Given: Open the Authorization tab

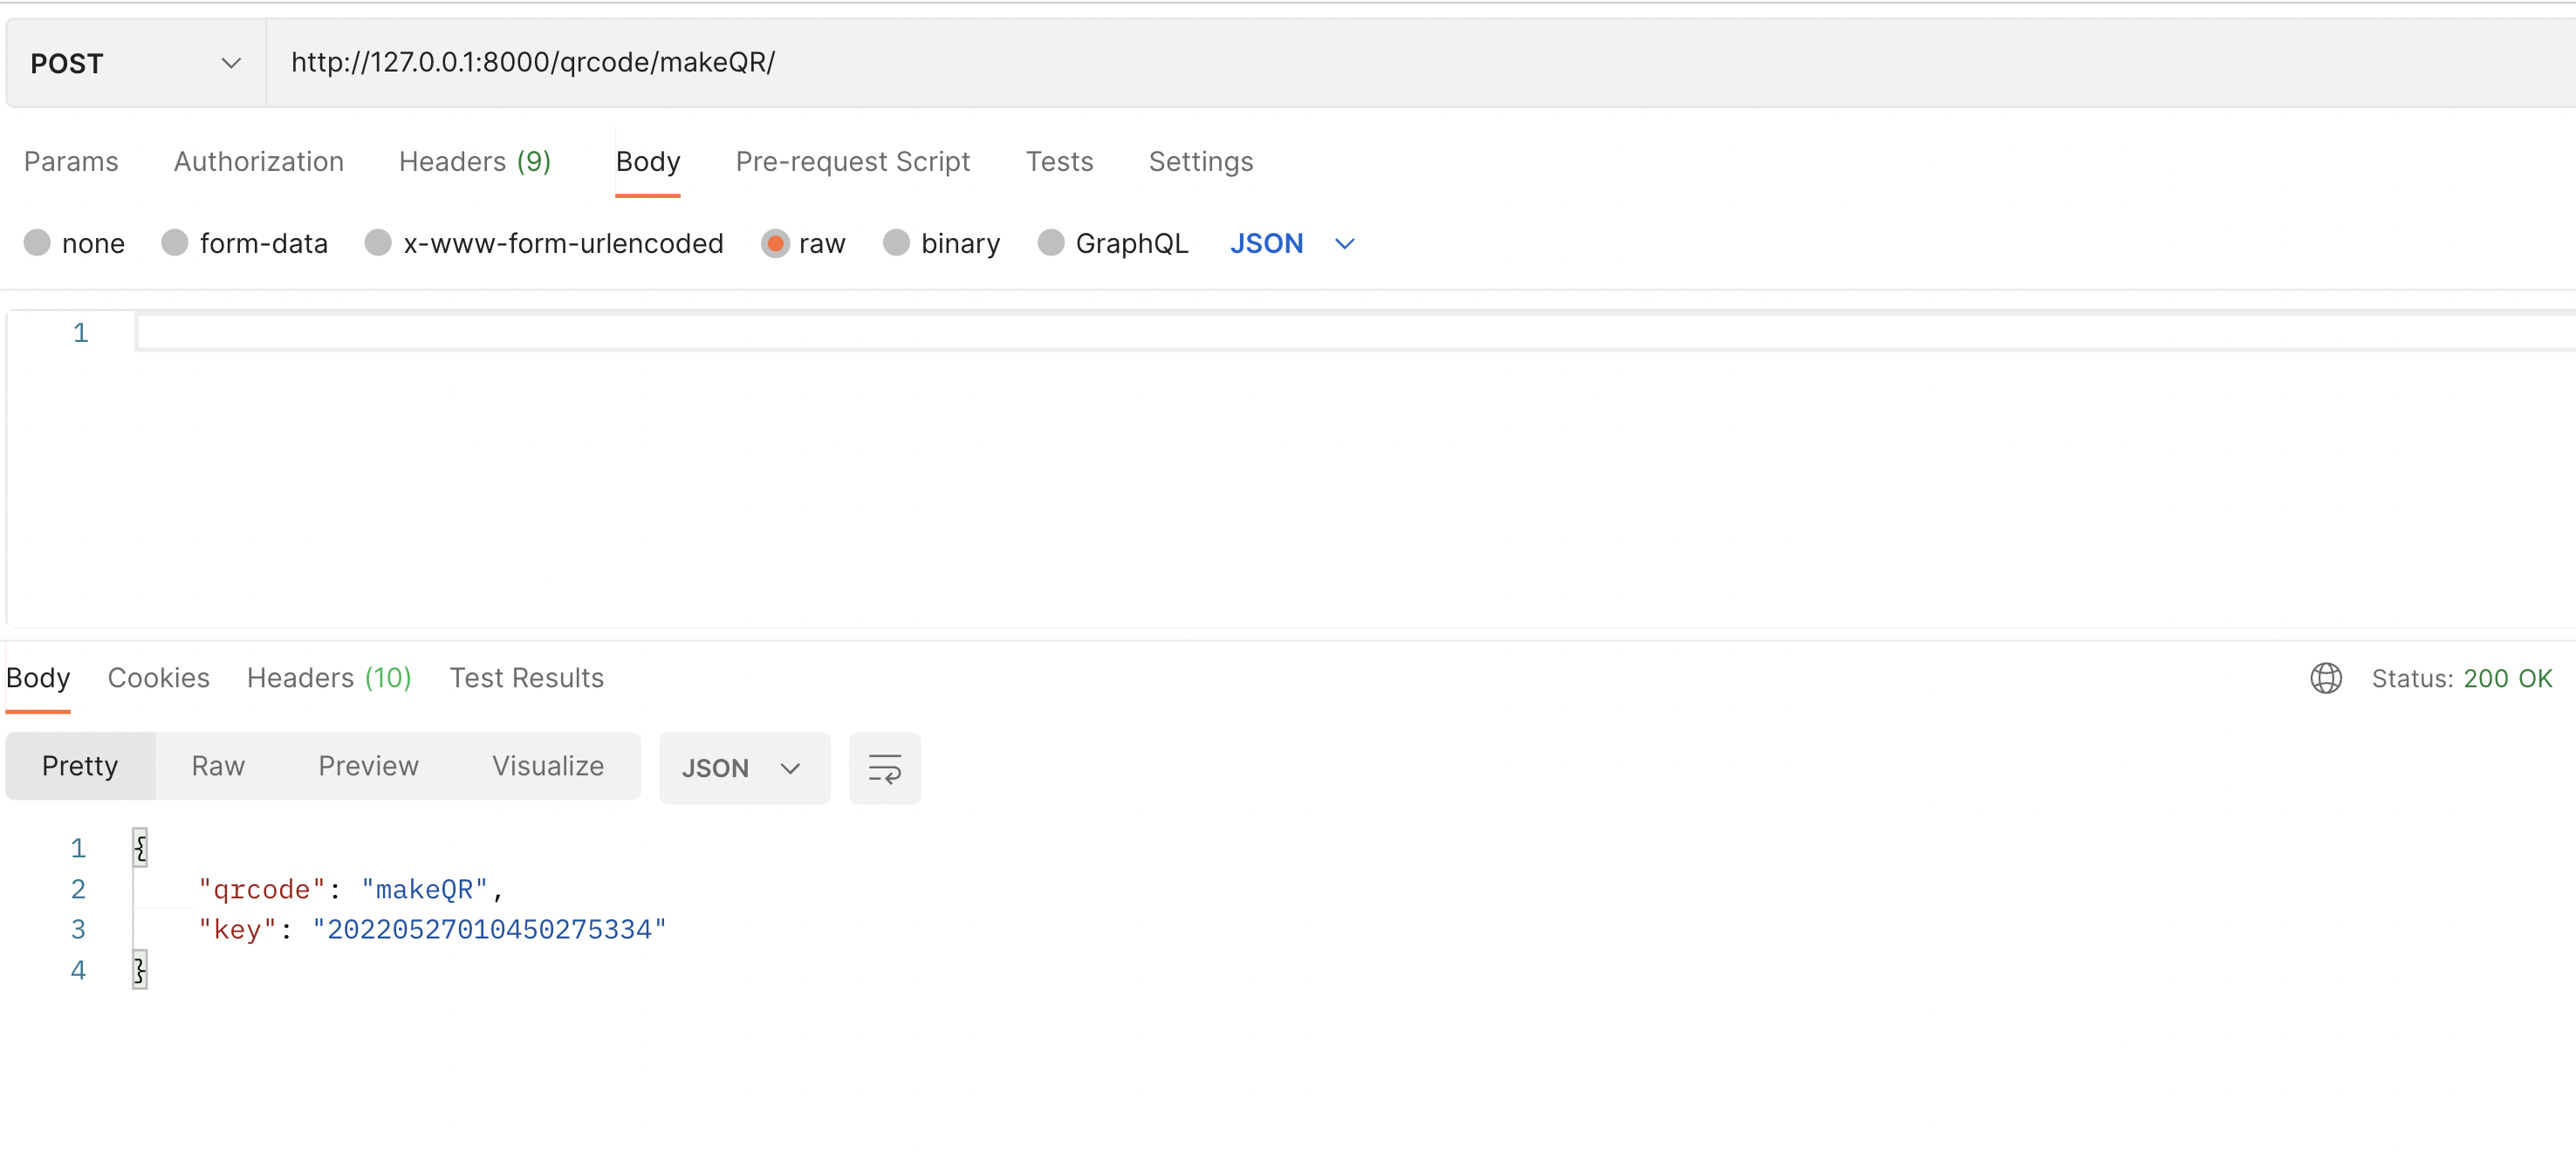Looking at the screenshot, I should (258, 160).
